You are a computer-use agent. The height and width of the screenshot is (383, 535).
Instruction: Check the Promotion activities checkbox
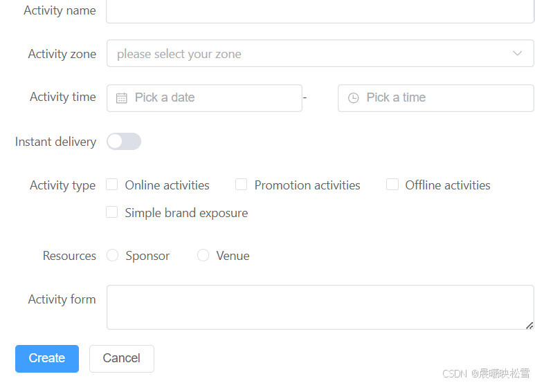(242, 185)
